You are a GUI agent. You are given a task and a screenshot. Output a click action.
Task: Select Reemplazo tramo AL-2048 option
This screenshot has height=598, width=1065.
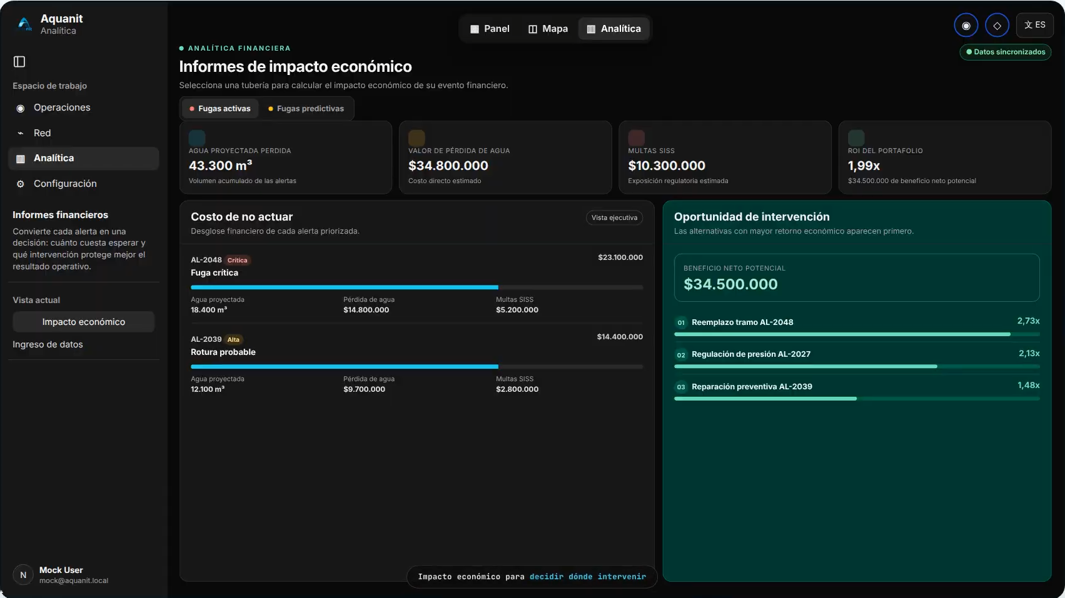point(857,326)
